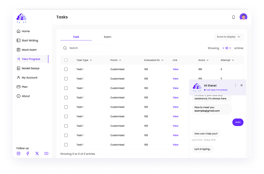This screenshot has width=264, height=174.
Task: Check the seventh Task 1 row checkbox
Action: [x=66, y=126]
